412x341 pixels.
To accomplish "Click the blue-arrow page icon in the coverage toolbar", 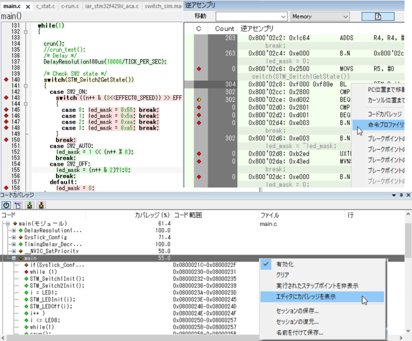I will (17, 205).
